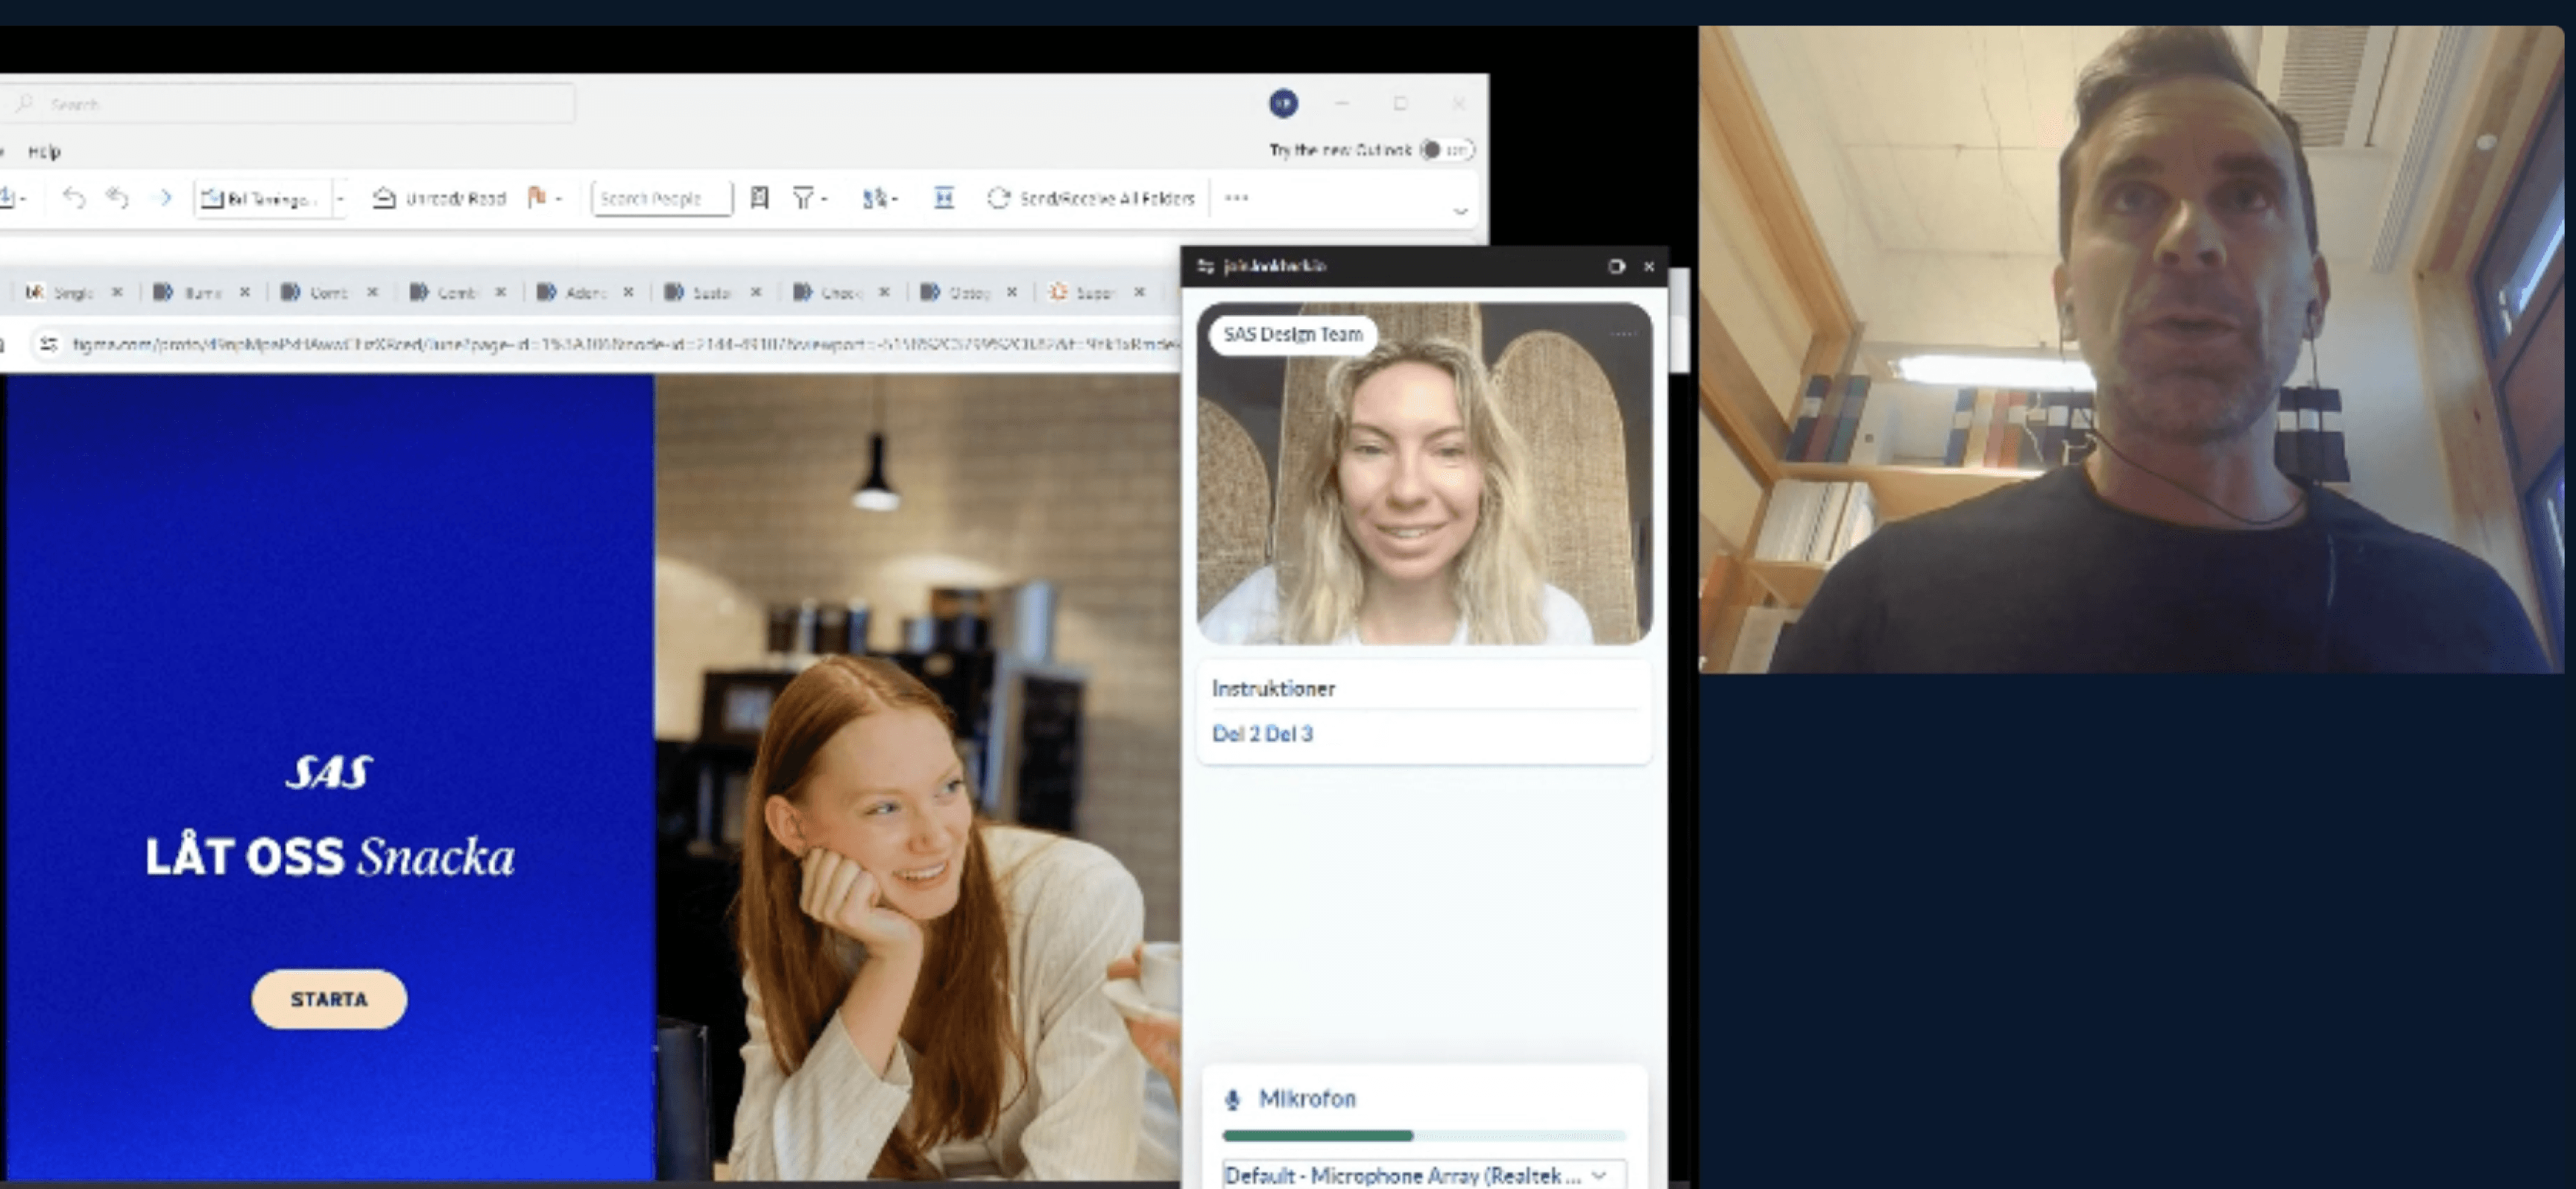This screenshot has width=2576, height=1189.
Task: Click the microphone level bar
Action: [x=1422, y=1135]
